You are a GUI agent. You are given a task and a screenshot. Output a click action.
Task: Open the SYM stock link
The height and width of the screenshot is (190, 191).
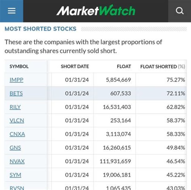coord(15,175)
